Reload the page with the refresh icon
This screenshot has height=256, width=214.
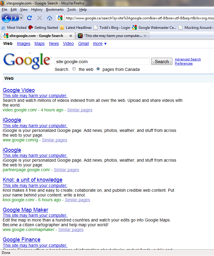click(29, 18)
